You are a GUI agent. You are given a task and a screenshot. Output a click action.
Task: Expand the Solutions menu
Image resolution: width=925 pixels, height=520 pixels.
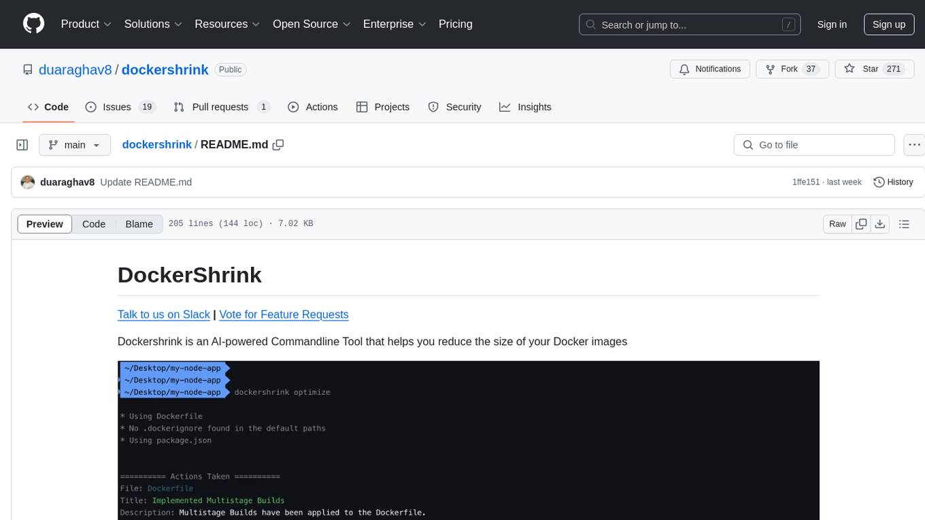point(153,24)
